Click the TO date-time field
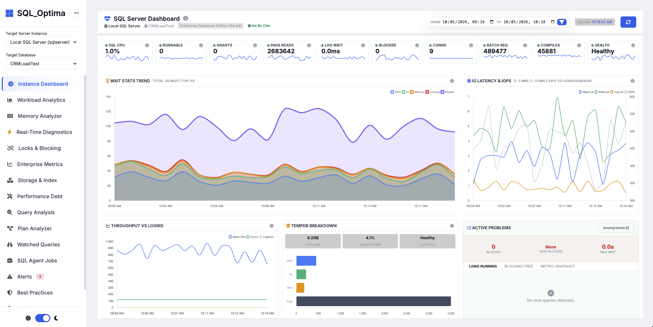This screenshot has height=327, width=653. pyautogui.click(x=529, y=22)
